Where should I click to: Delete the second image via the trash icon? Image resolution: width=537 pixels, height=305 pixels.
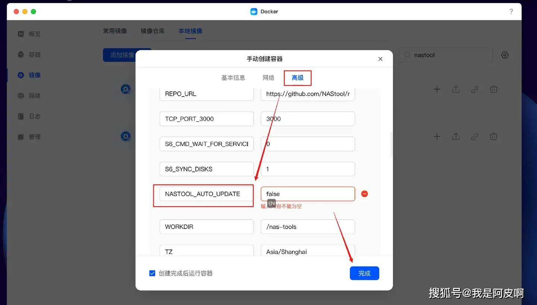pyautogui.click(x=493, y=136)
